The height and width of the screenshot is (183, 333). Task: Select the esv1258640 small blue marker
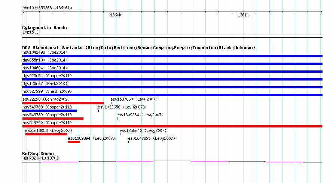tap(120, 134)
